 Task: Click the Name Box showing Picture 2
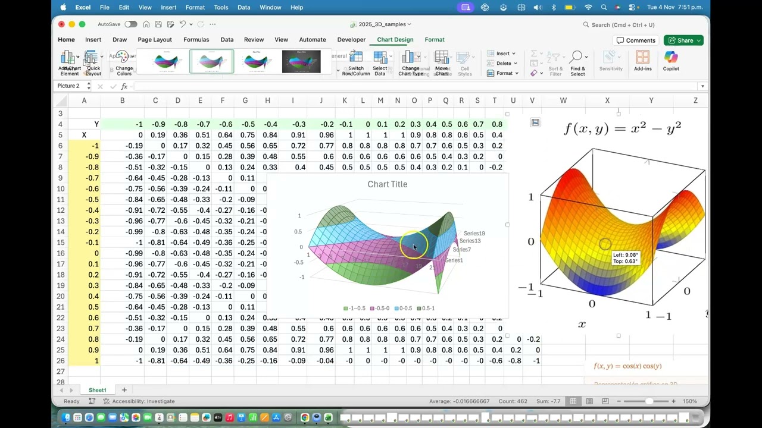pyautogui.click(x=68, y=86)
